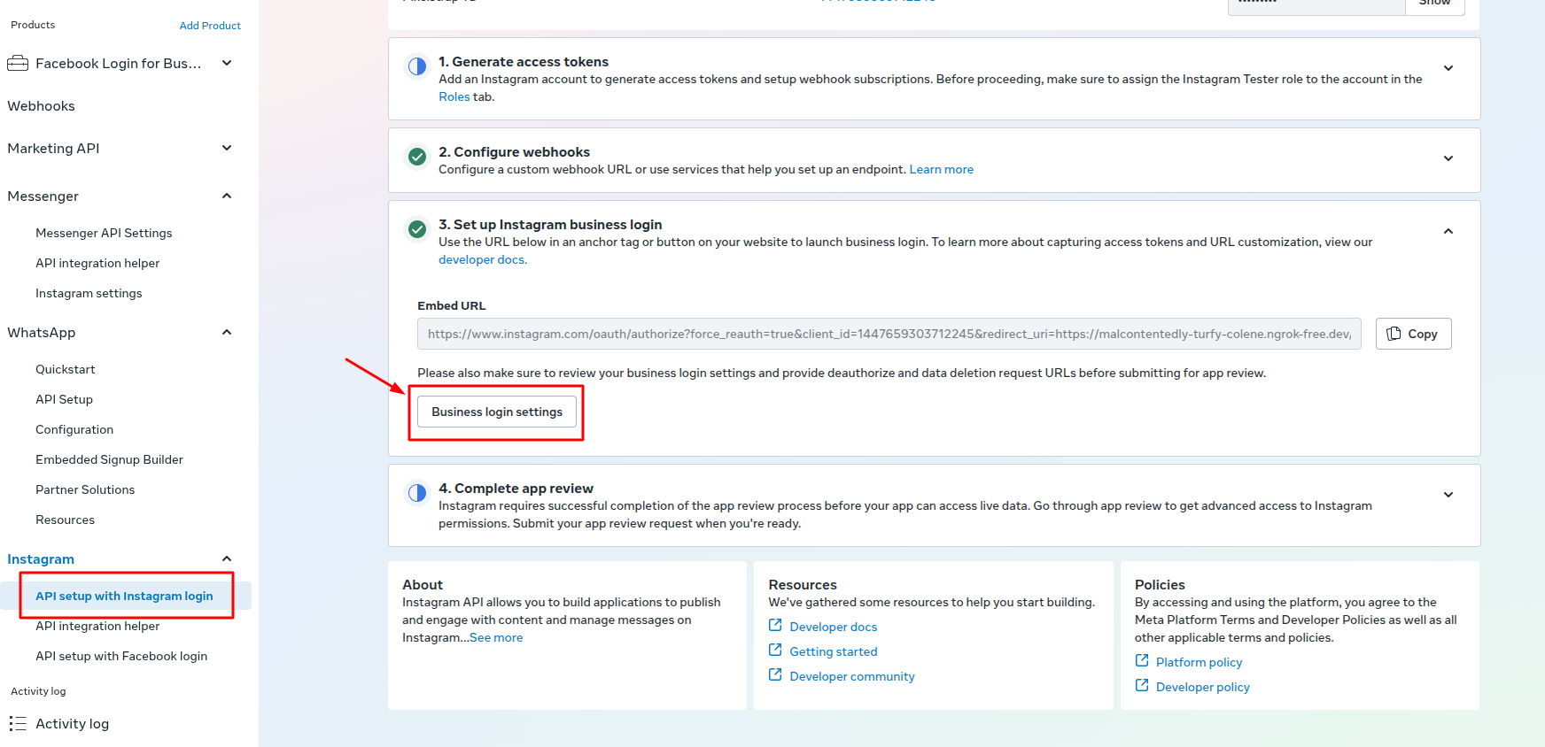This screenshot has height=747, width=1545.
Task: Click half-filled status icon for Complete app review
Action: [x=417, y=493]
